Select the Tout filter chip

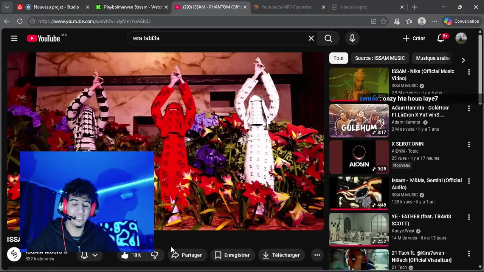click(338, 58)
